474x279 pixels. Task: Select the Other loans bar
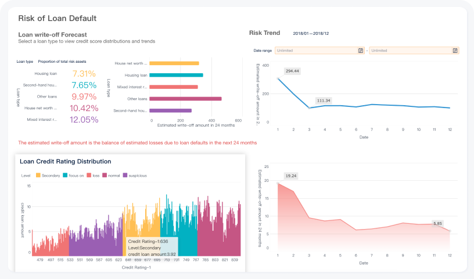tap(185, 99)
